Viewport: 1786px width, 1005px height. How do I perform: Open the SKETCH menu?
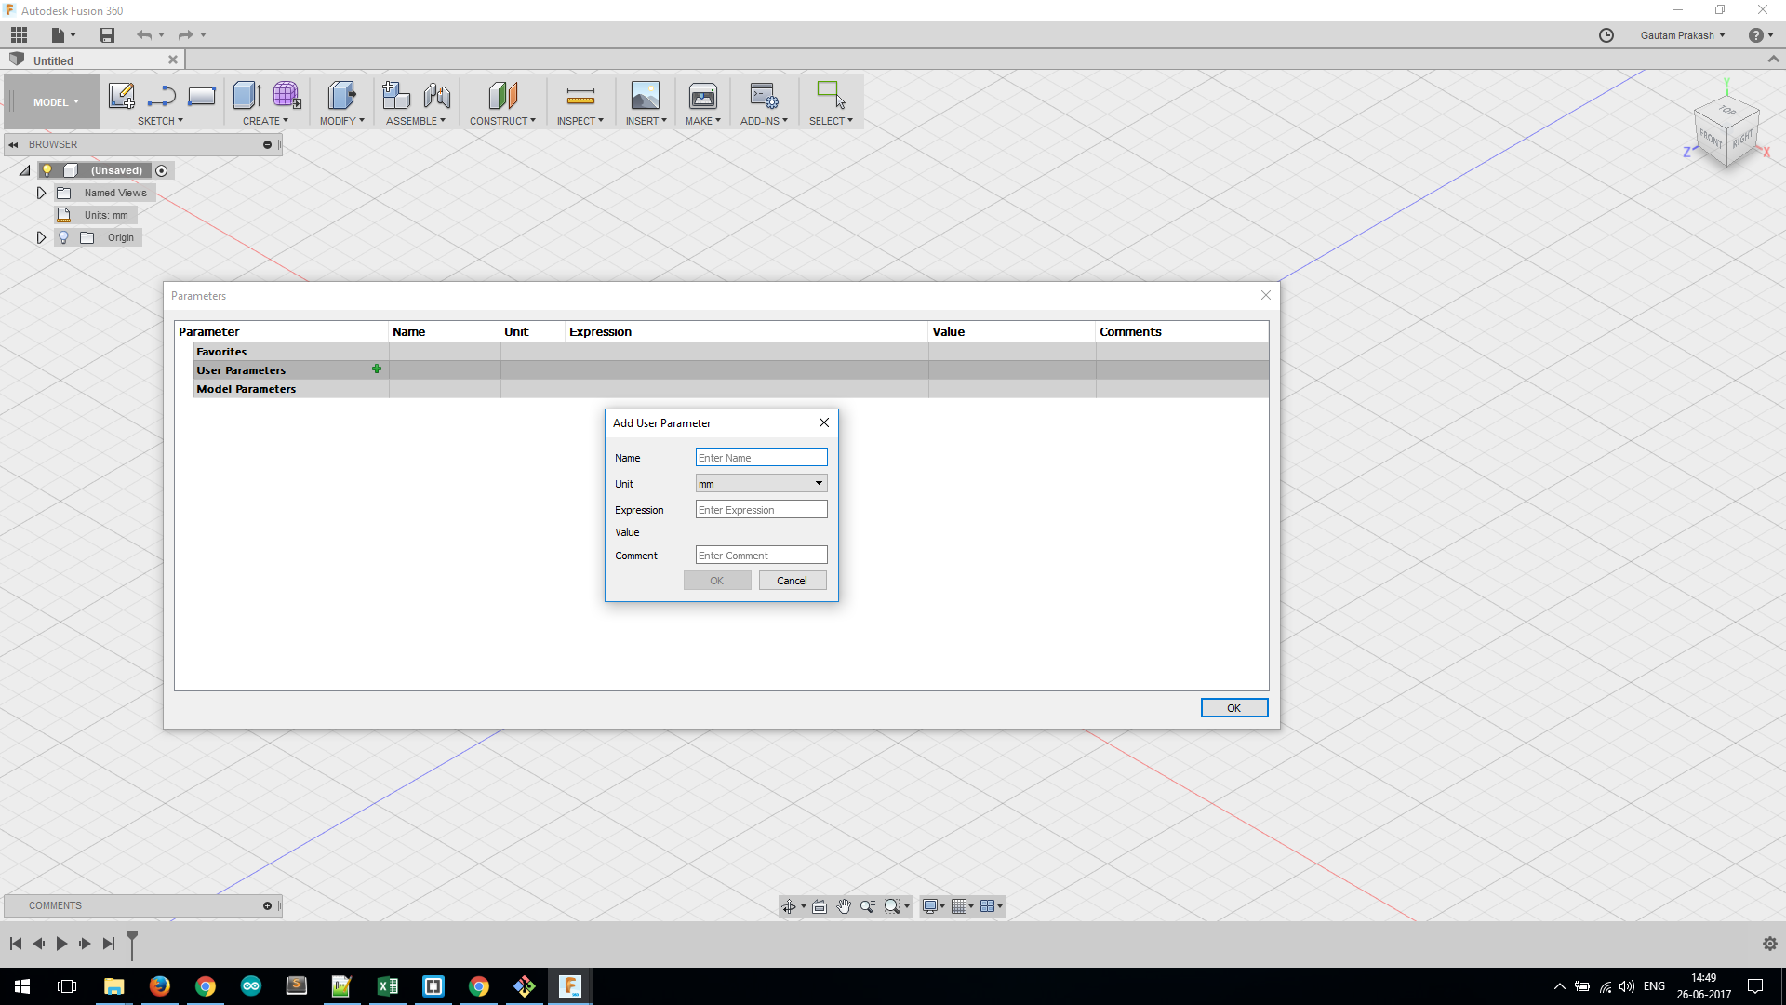(160, 121)
